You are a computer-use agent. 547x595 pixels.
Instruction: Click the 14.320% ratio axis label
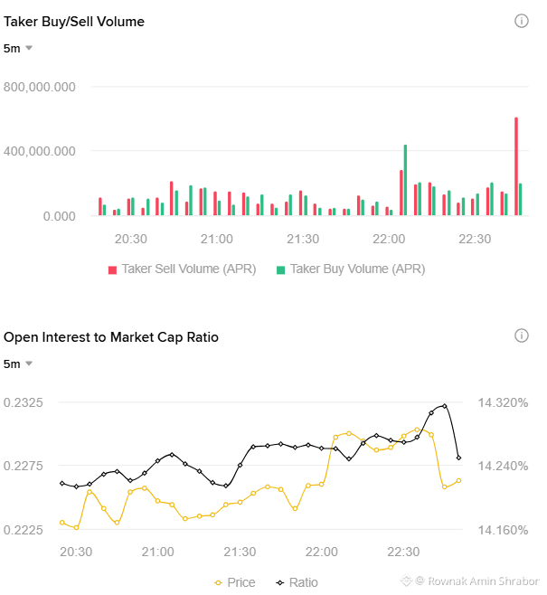[503, 402]
